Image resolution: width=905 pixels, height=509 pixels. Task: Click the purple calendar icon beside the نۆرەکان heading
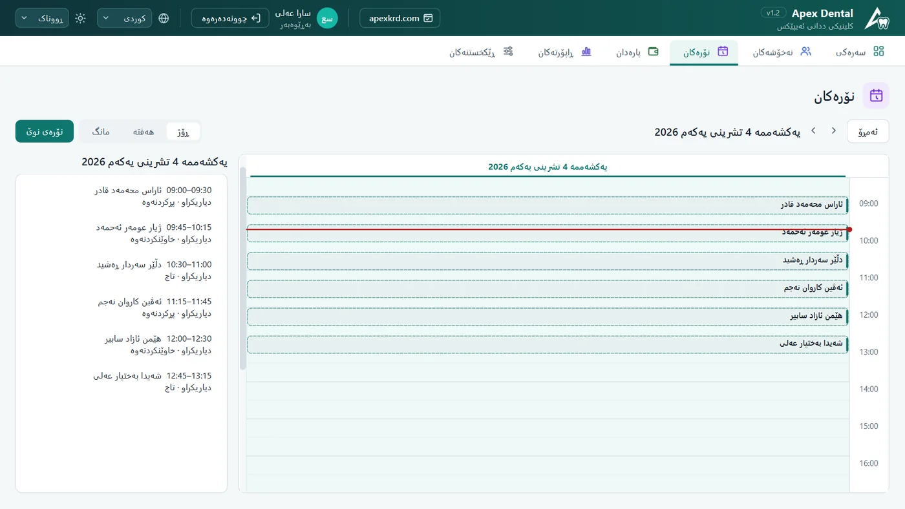(x=876, y=96)
